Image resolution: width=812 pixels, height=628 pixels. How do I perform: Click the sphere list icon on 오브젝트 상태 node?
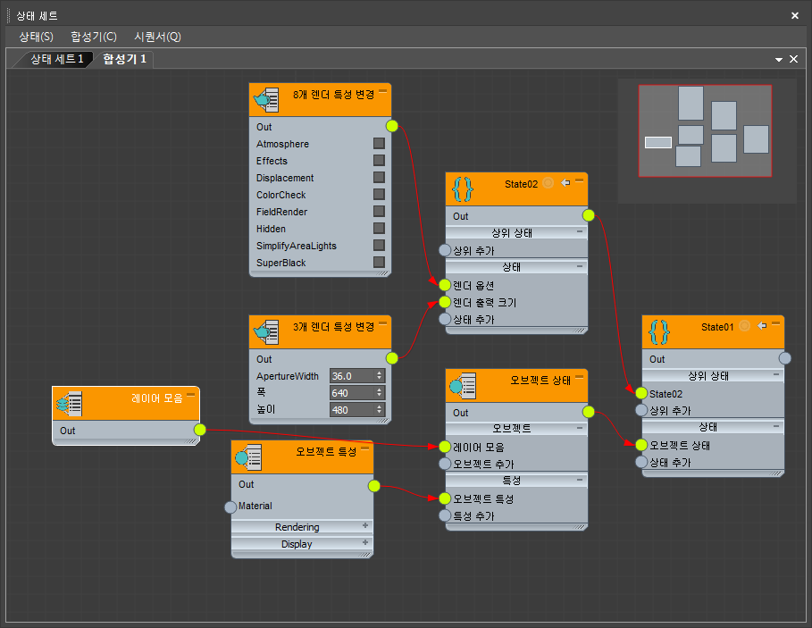[463, 386]
